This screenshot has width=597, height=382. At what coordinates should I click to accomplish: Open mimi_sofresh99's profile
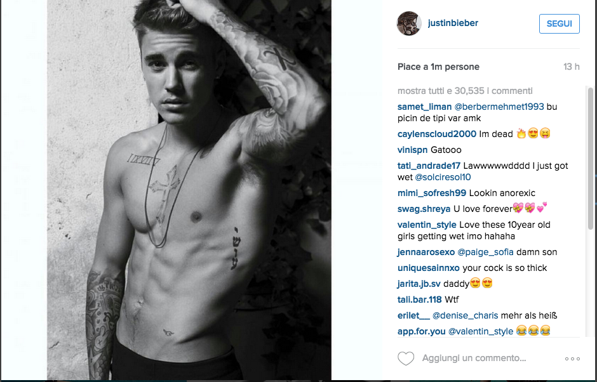click(x=432, y=193)
